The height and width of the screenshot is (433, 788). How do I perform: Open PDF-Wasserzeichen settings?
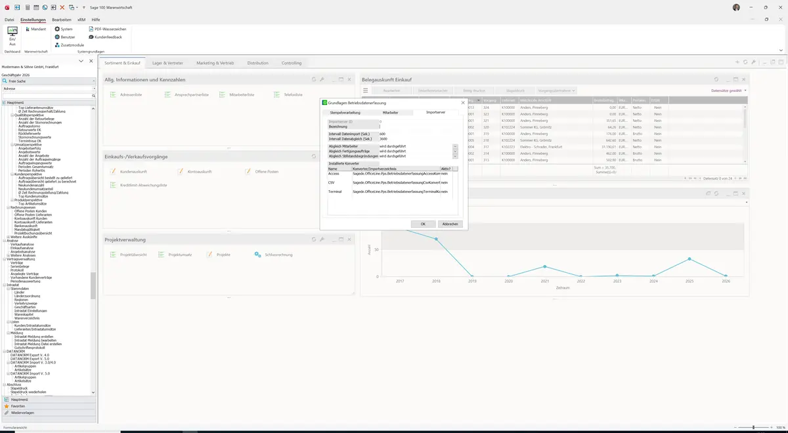107,29
